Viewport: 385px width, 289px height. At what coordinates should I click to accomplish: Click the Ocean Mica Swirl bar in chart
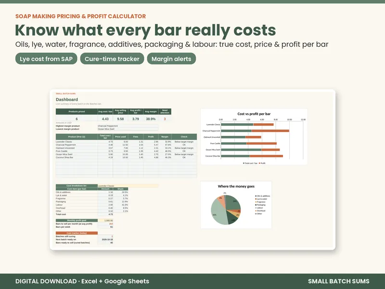(x=250, y=150)
